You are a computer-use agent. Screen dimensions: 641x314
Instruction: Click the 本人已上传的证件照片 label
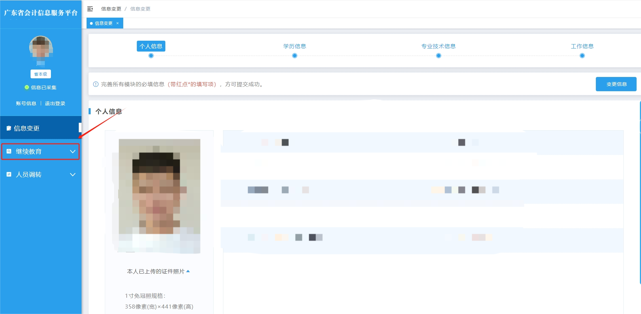point(155,271)
